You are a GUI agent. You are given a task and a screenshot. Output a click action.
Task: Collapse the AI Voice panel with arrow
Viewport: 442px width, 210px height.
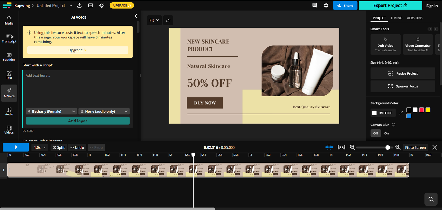(136, 16)
